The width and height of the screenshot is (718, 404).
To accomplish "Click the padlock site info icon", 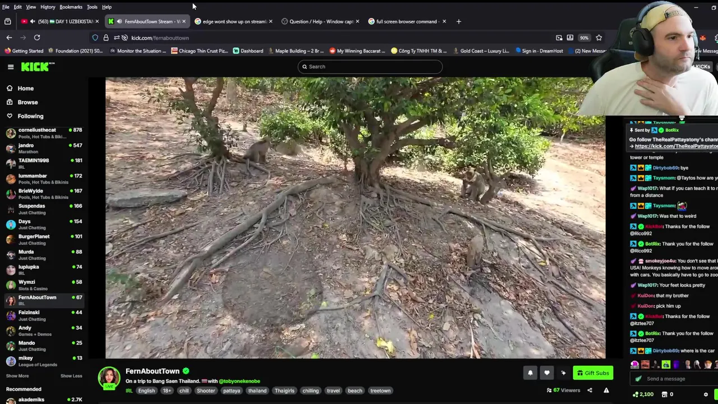I will point(105,38).
